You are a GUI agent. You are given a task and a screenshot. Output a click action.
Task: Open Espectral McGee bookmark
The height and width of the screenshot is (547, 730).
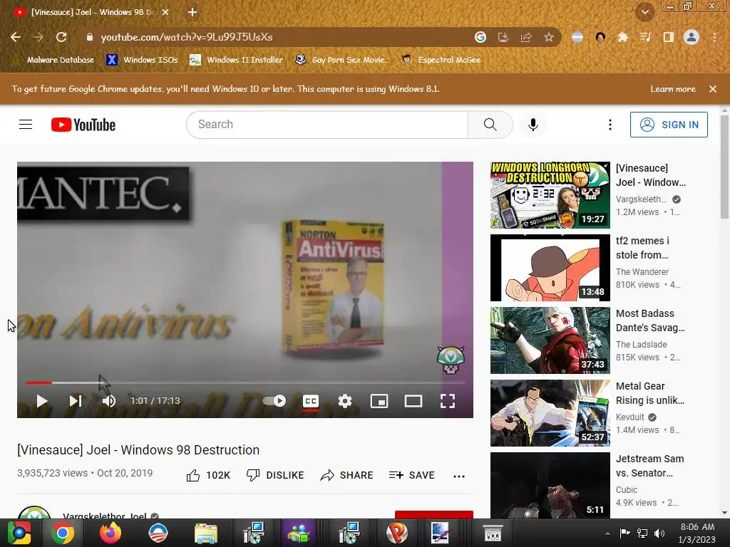coord(441,60)
